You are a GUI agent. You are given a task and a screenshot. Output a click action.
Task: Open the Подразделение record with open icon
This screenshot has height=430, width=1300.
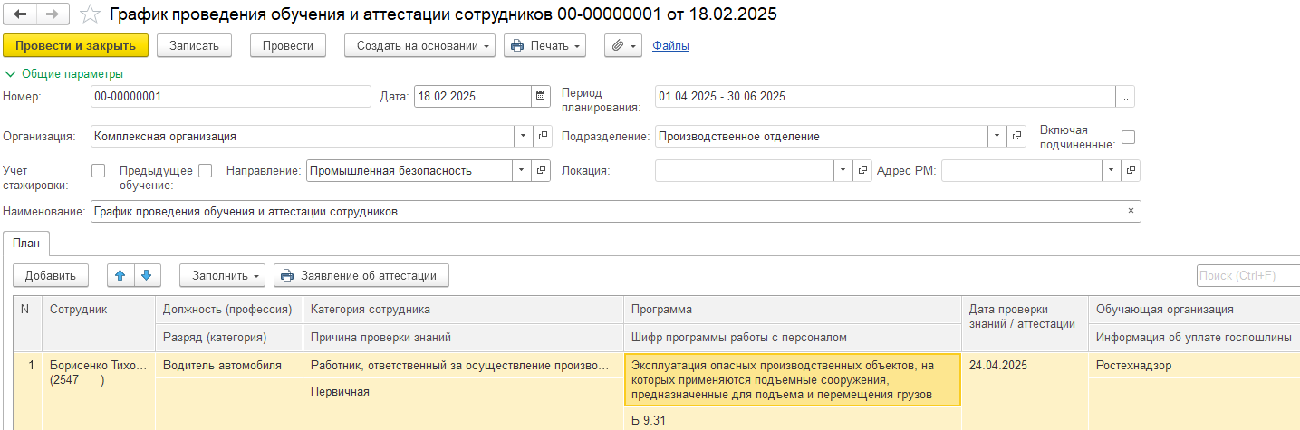pos(1016,136)
